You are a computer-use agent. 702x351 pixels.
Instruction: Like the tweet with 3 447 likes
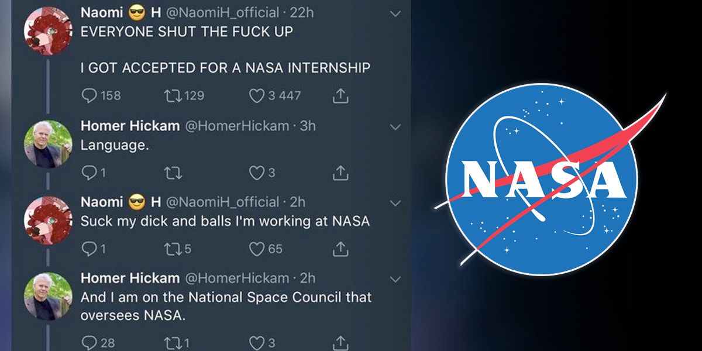tap(257, 95)
